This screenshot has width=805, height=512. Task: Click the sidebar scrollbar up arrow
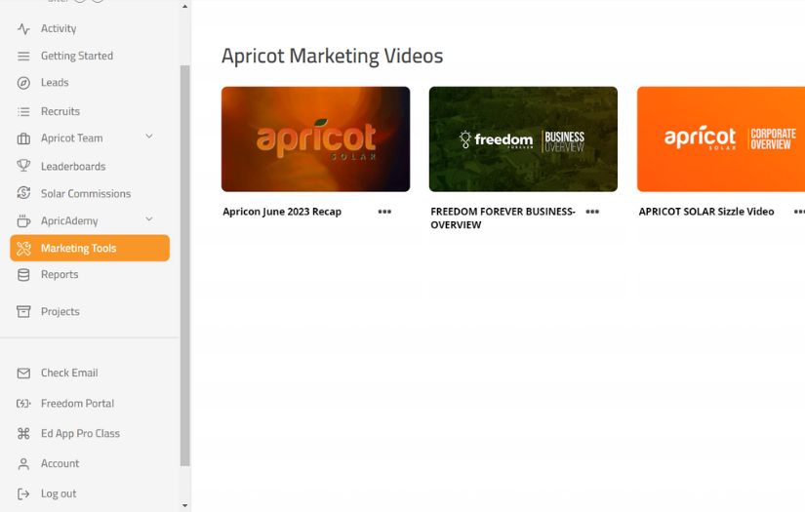point(184,7)
